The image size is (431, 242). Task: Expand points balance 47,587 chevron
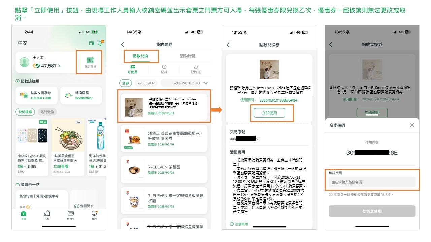tap(59, 66)
